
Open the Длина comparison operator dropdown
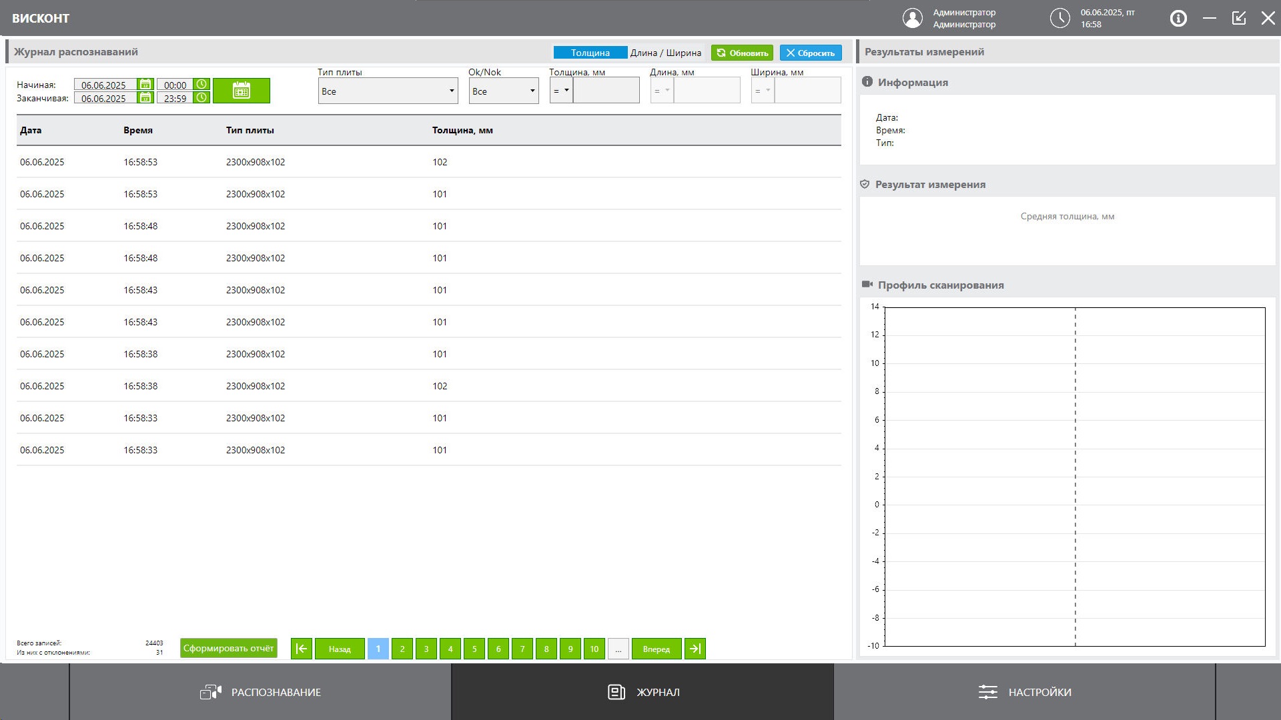point(662,91)
